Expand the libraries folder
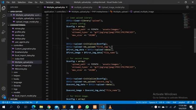The height and width of the screenshot is (110, 196). (17, 86)
